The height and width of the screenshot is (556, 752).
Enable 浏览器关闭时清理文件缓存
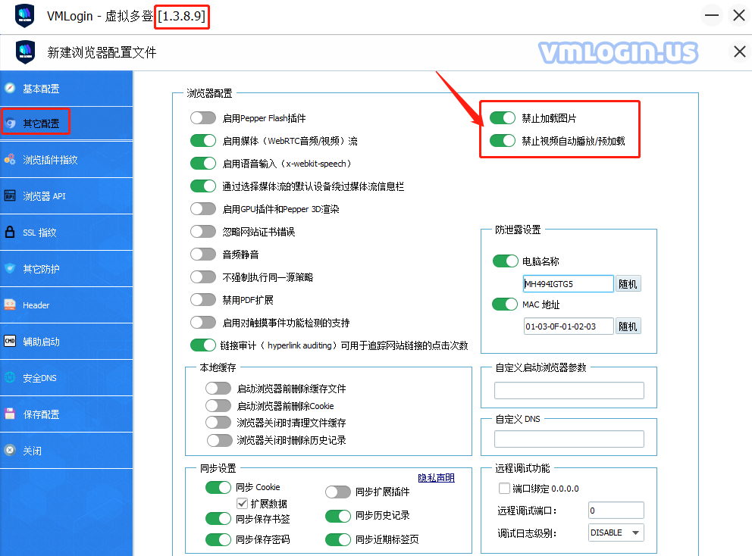click(x=218, y=422)
